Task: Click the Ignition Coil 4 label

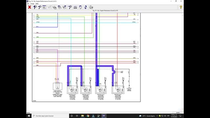Action: 86,97
